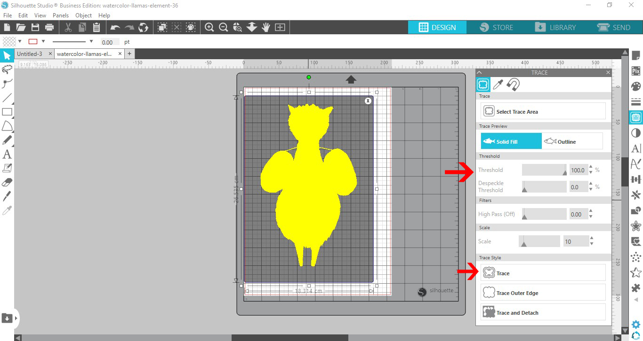Increase the High Pass value stepper

[x=591, y=212]
